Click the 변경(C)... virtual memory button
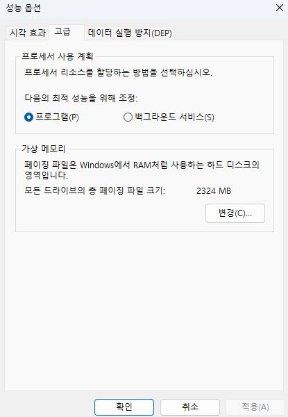This screenshot has height=417, width=288. pyautogui.click(x=235, y=213)
